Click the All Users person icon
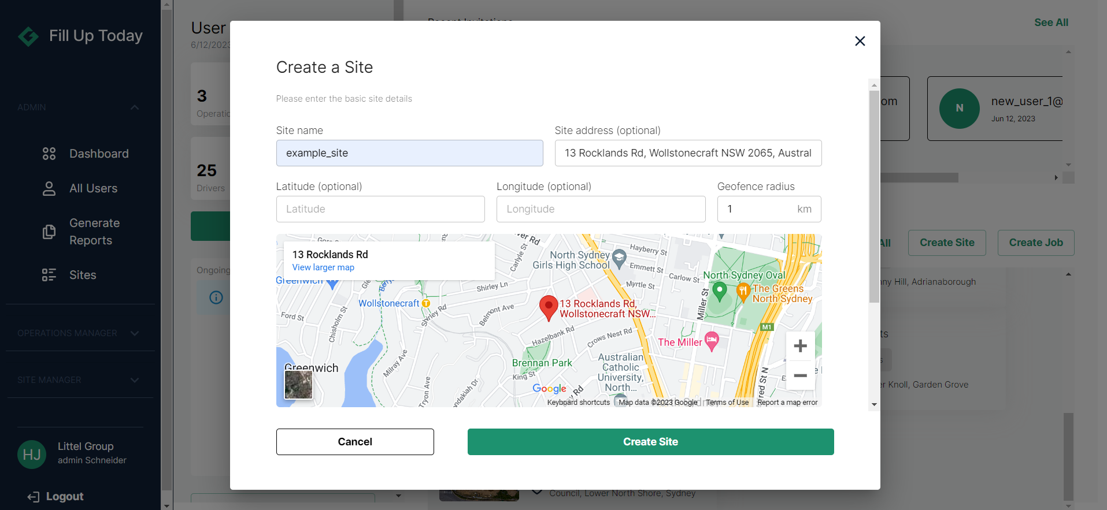Viewport: 1107px width, 510px height. pyautogui.click(x=49, y=188)
